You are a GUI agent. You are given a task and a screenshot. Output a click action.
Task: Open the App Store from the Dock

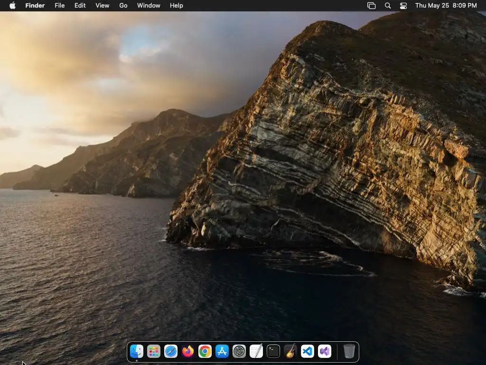222,351
